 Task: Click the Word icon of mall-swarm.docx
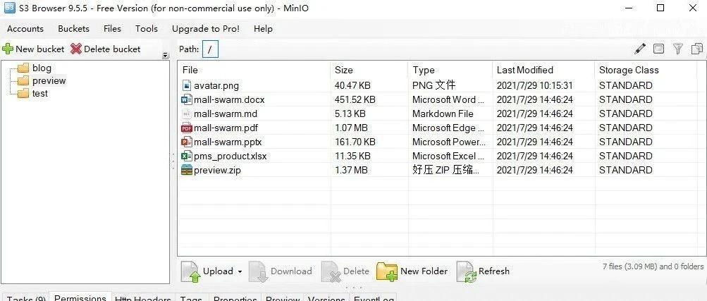pyautogui.click(x=186, y=99)
